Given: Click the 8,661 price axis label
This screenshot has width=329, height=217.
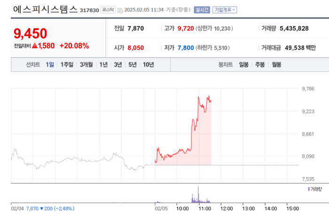Looking at the screenshot, I should pos(308,134).
